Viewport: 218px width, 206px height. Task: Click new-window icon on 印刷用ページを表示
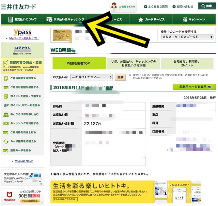pyautogui.click(x=209, y=87)
